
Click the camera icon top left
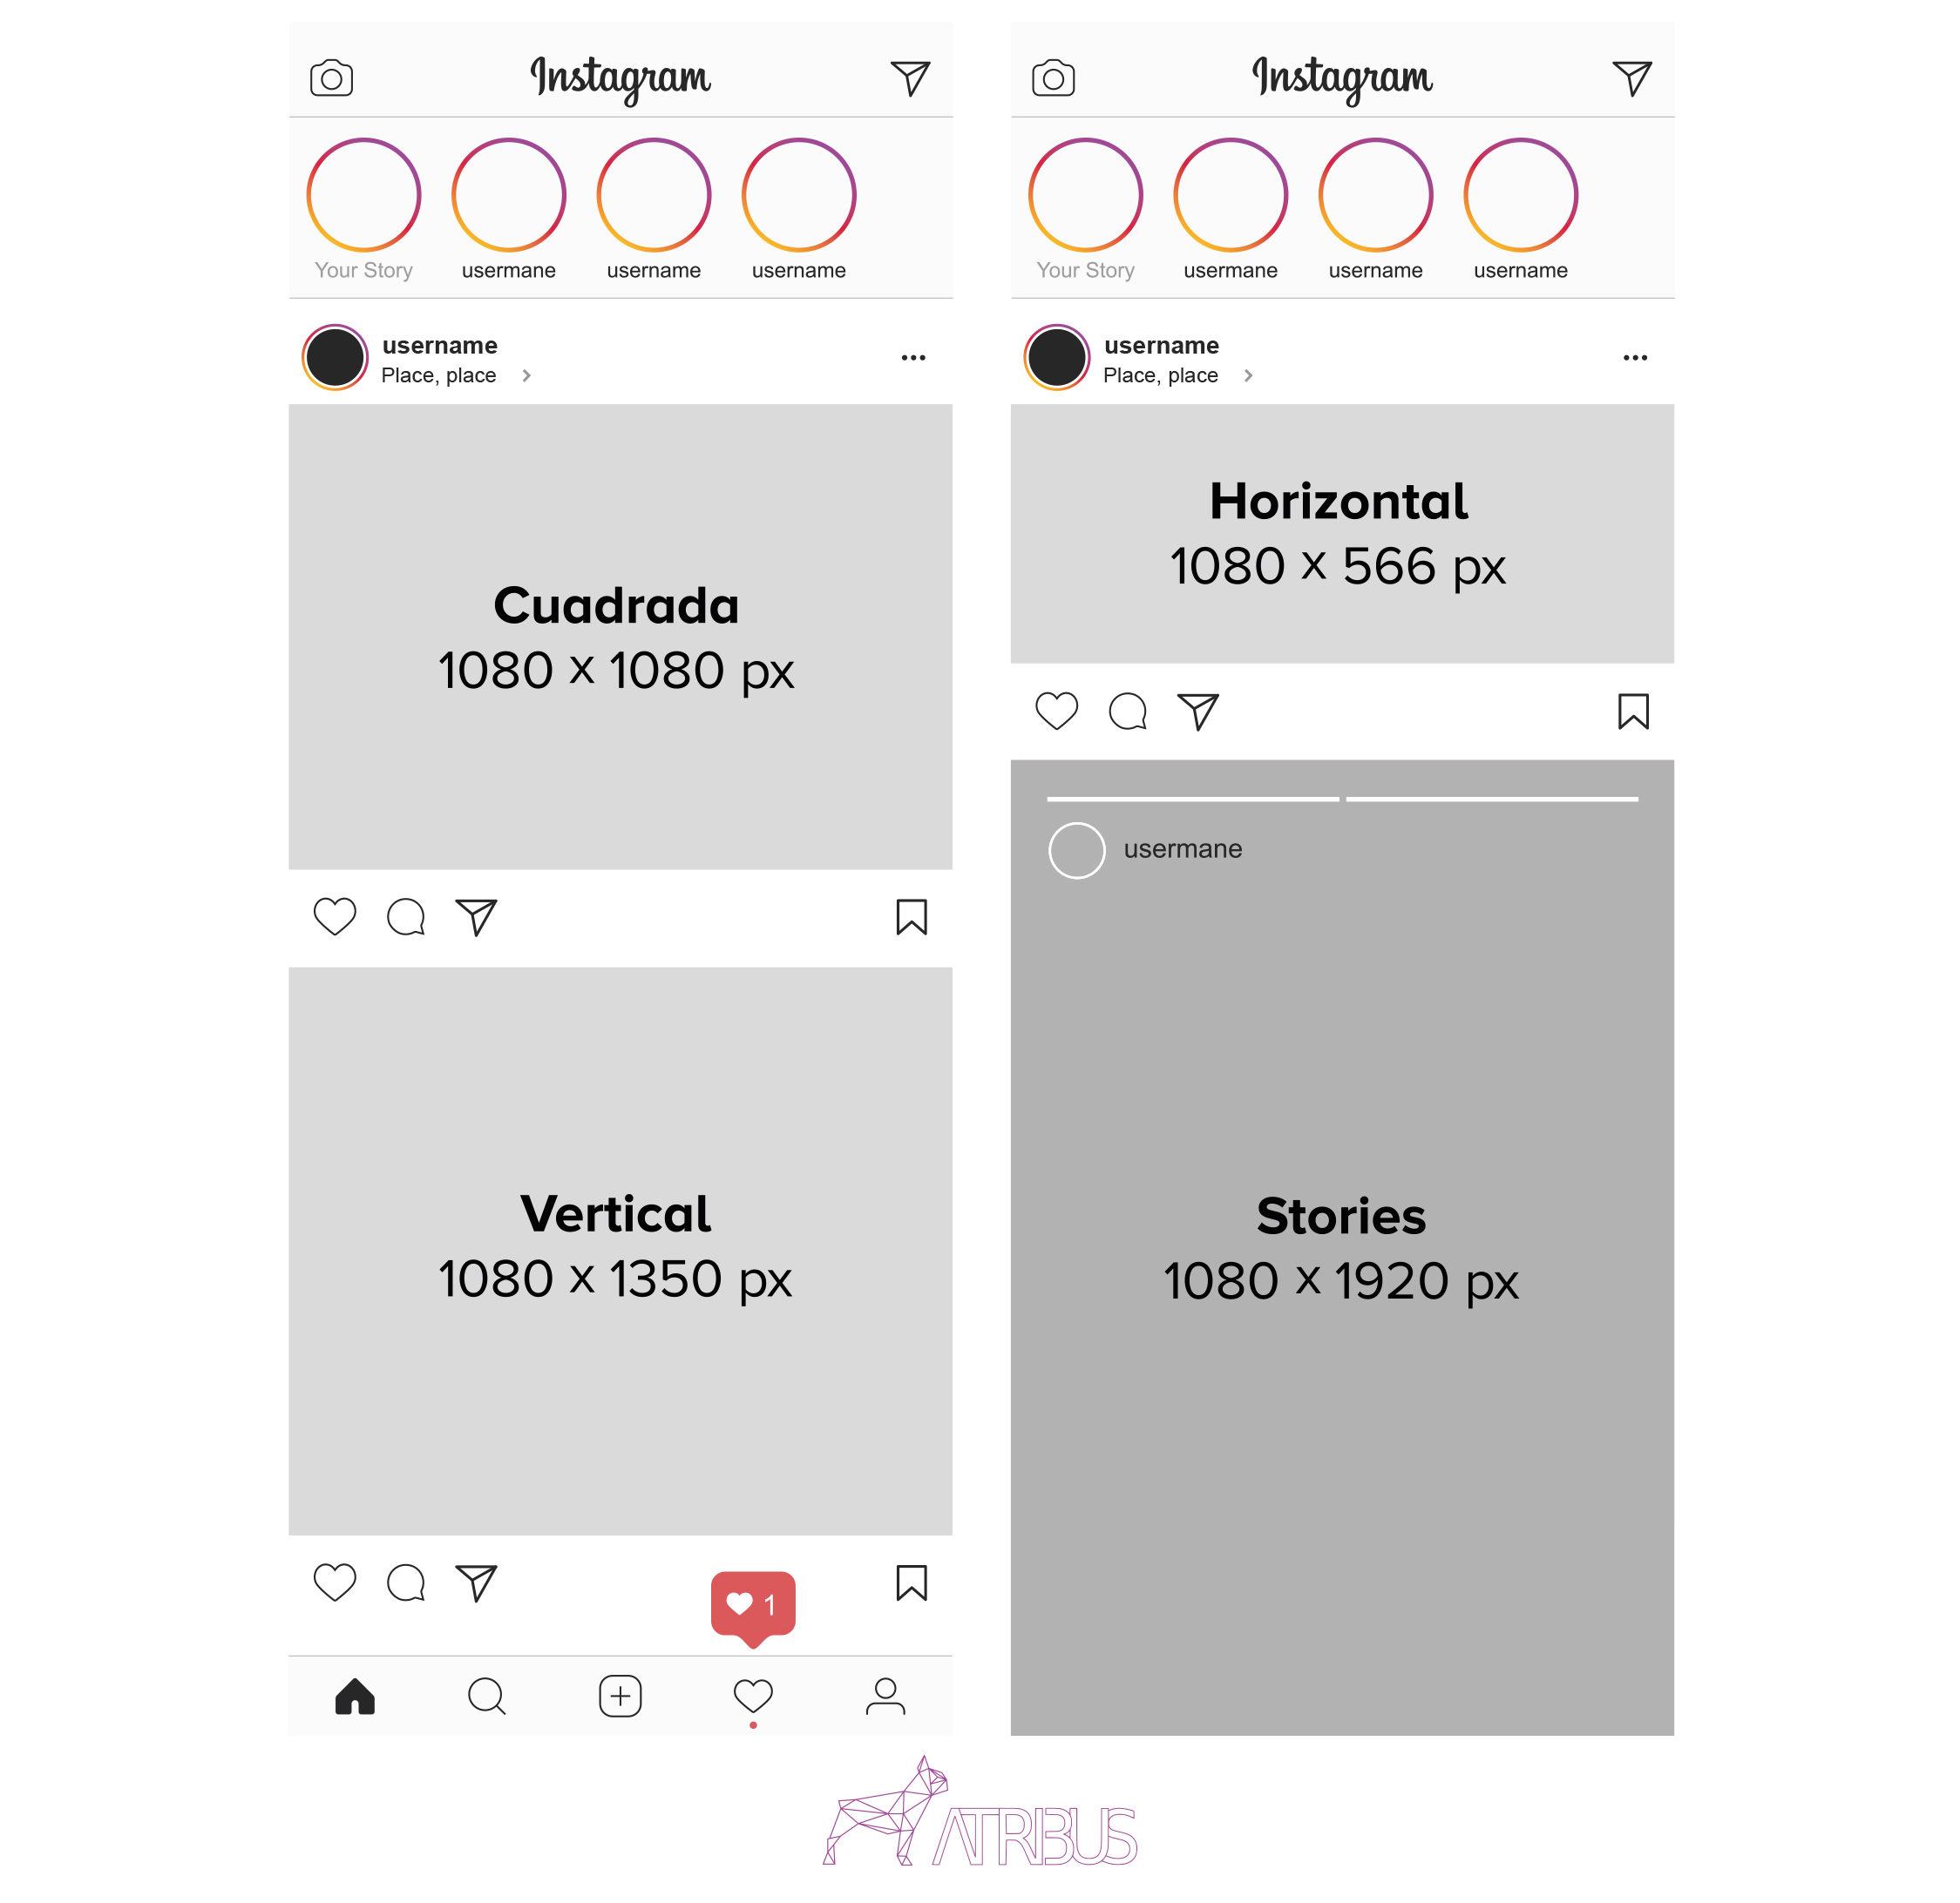pyautogui.click(x=335, y=75)
